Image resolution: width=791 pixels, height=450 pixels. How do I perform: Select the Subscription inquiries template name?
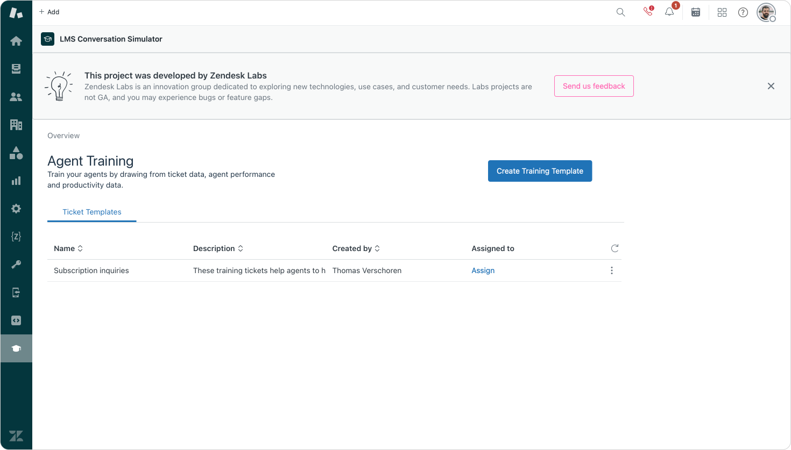(91, 270)
